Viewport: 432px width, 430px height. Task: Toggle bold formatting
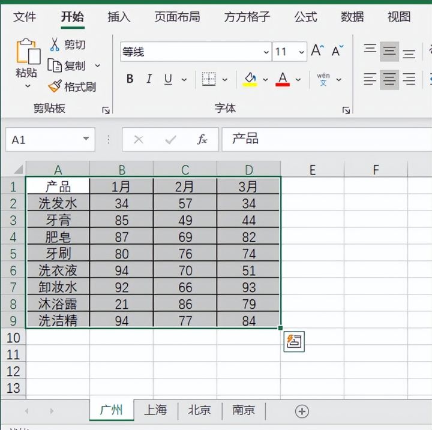[130, 79]
